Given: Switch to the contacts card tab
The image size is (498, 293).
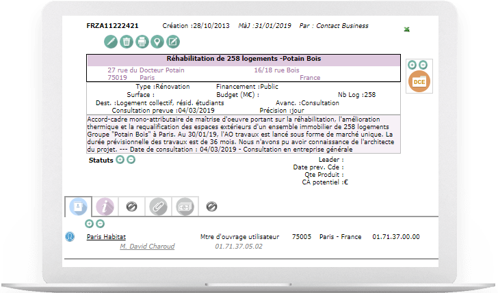Looking at the screenshot, I should point(77,206).
